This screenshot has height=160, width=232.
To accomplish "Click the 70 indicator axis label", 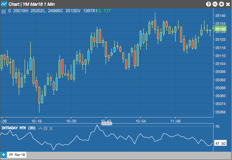I will tap(218, 126).
